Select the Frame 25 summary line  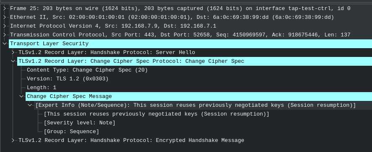click(x=180, y=8)
